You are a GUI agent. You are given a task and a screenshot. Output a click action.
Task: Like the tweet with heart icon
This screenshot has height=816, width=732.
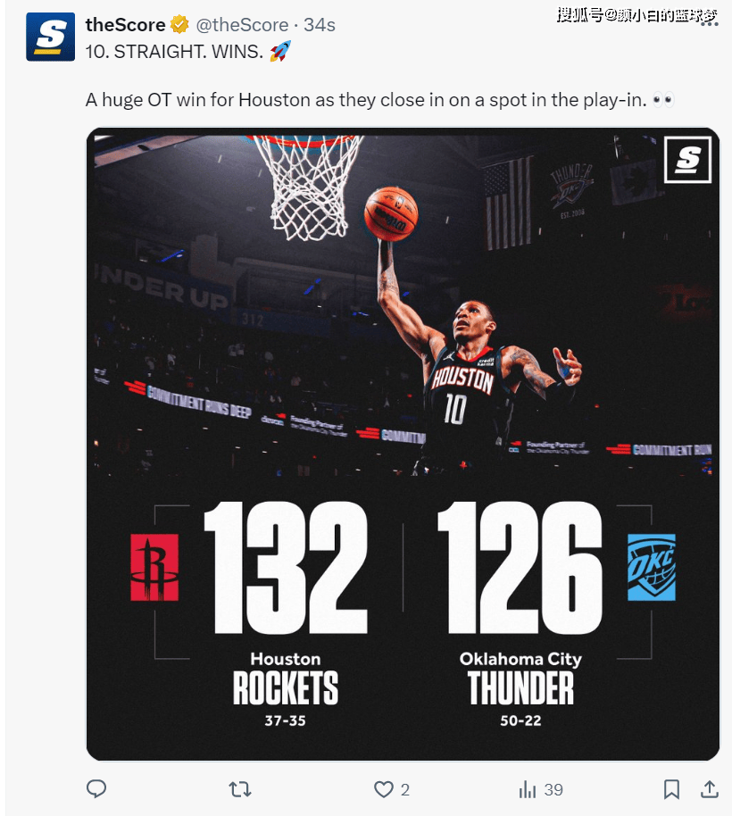point(384,789)
